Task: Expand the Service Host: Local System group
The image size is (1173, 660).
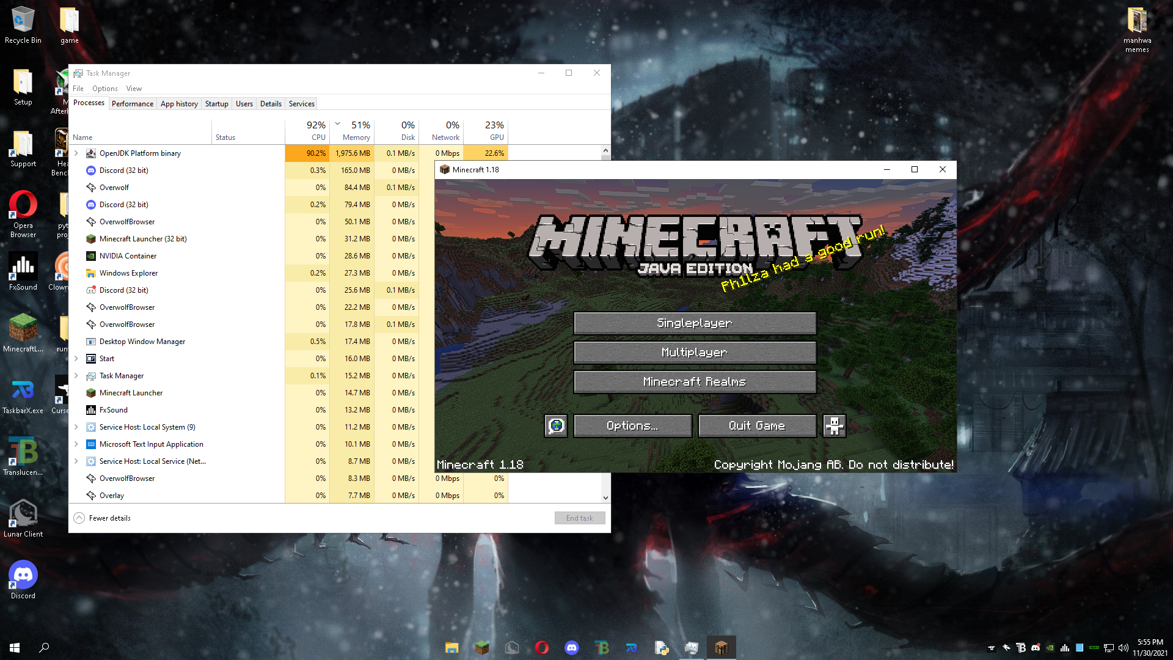Action: 76,427
